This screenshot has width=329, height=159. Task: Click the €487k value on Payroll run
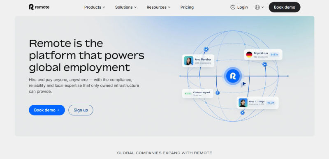pyautogui.click(x=274, y=55)
